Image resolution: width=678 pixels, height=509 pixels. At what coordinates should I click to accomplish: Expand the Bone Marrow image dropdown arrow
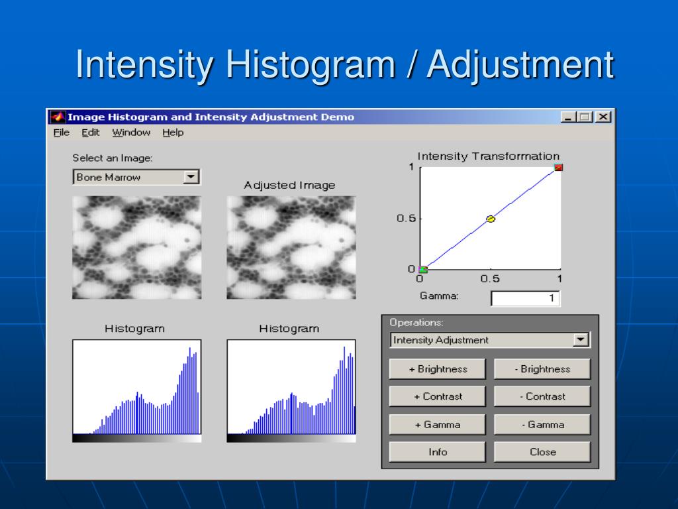(191, 177)
